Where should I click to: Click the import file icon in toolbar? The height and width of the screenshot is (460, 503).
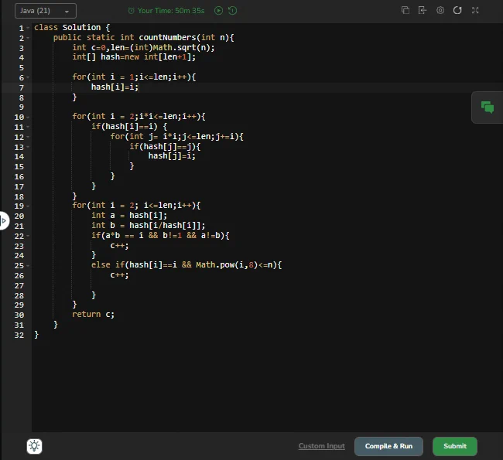[423, 10]
